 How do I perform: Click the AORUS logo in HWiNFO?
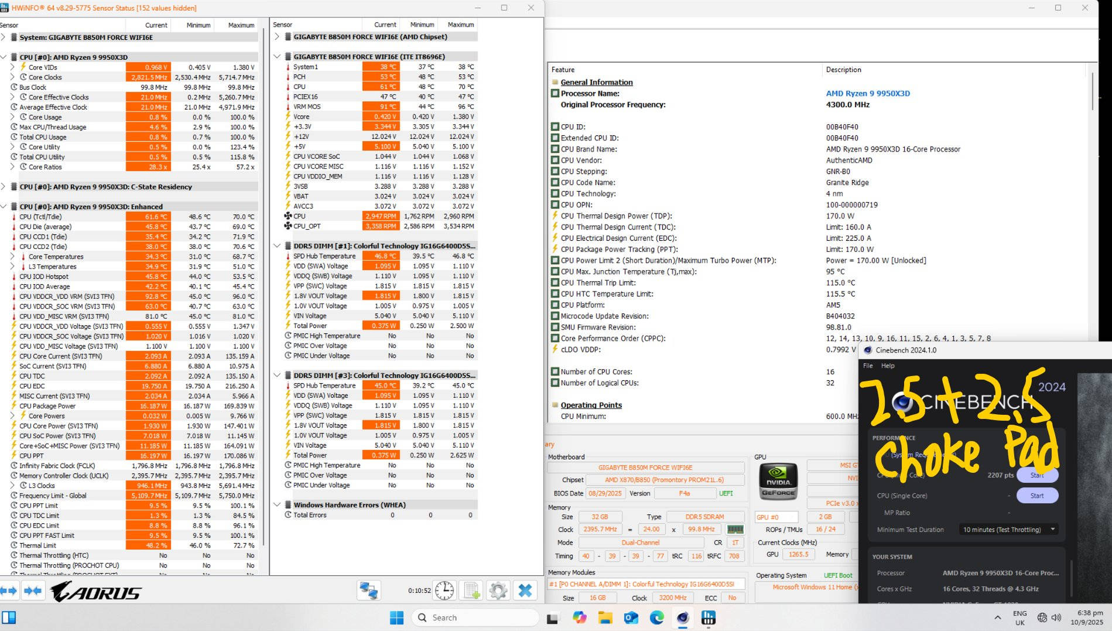[x=96, y=591]
